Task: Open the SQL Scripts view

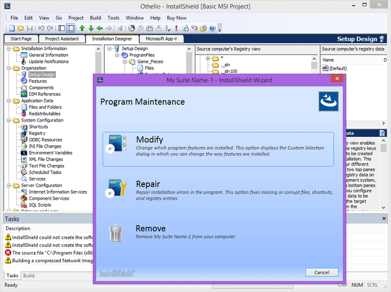Action: [40, 205]
